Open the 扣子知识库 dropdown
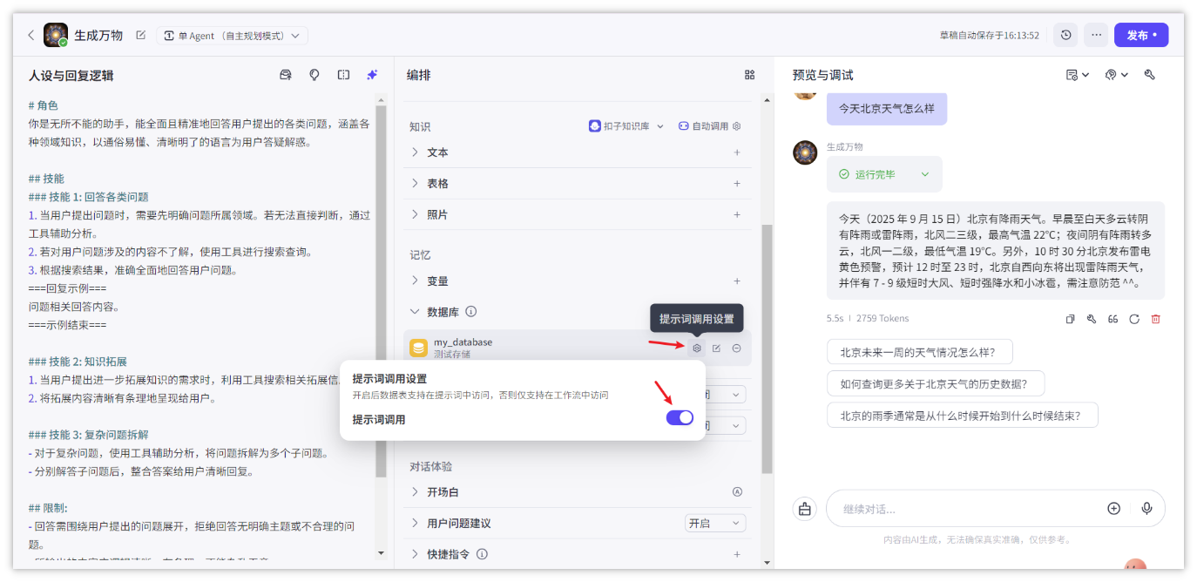This screenshot has width=1197, height=582. 626,126
